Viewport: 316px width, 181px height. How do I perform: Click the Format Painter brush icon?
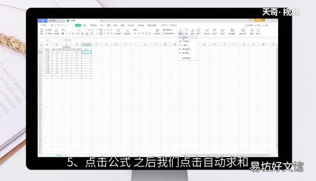pos(56,30)
